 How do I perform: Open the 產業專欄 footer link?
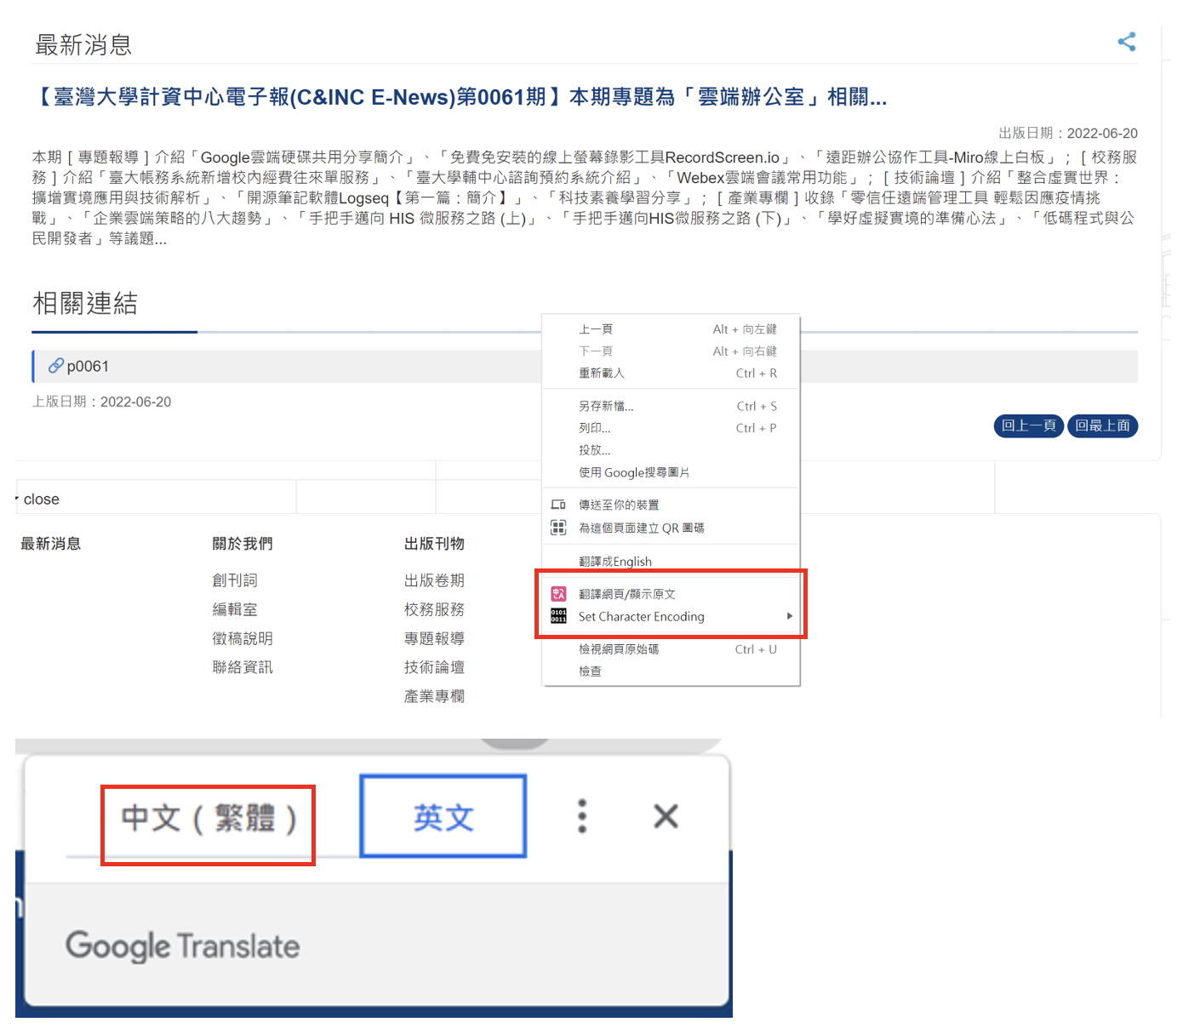434,696
